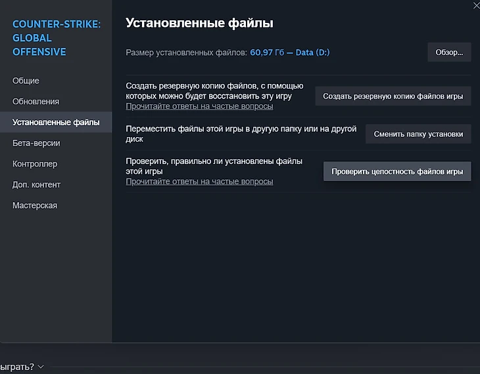
Task: Go to the Бета-версии section
Action: pos(36,143)
